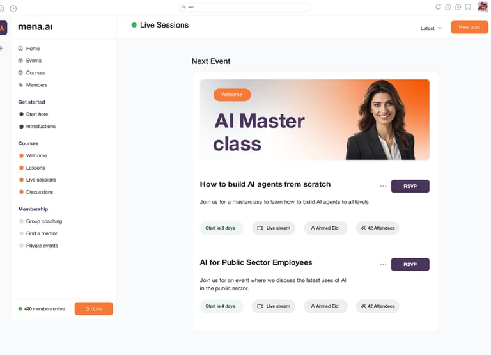Click 420 members online status
Screen dimensions: 491x355
click(x=42, y=309)
